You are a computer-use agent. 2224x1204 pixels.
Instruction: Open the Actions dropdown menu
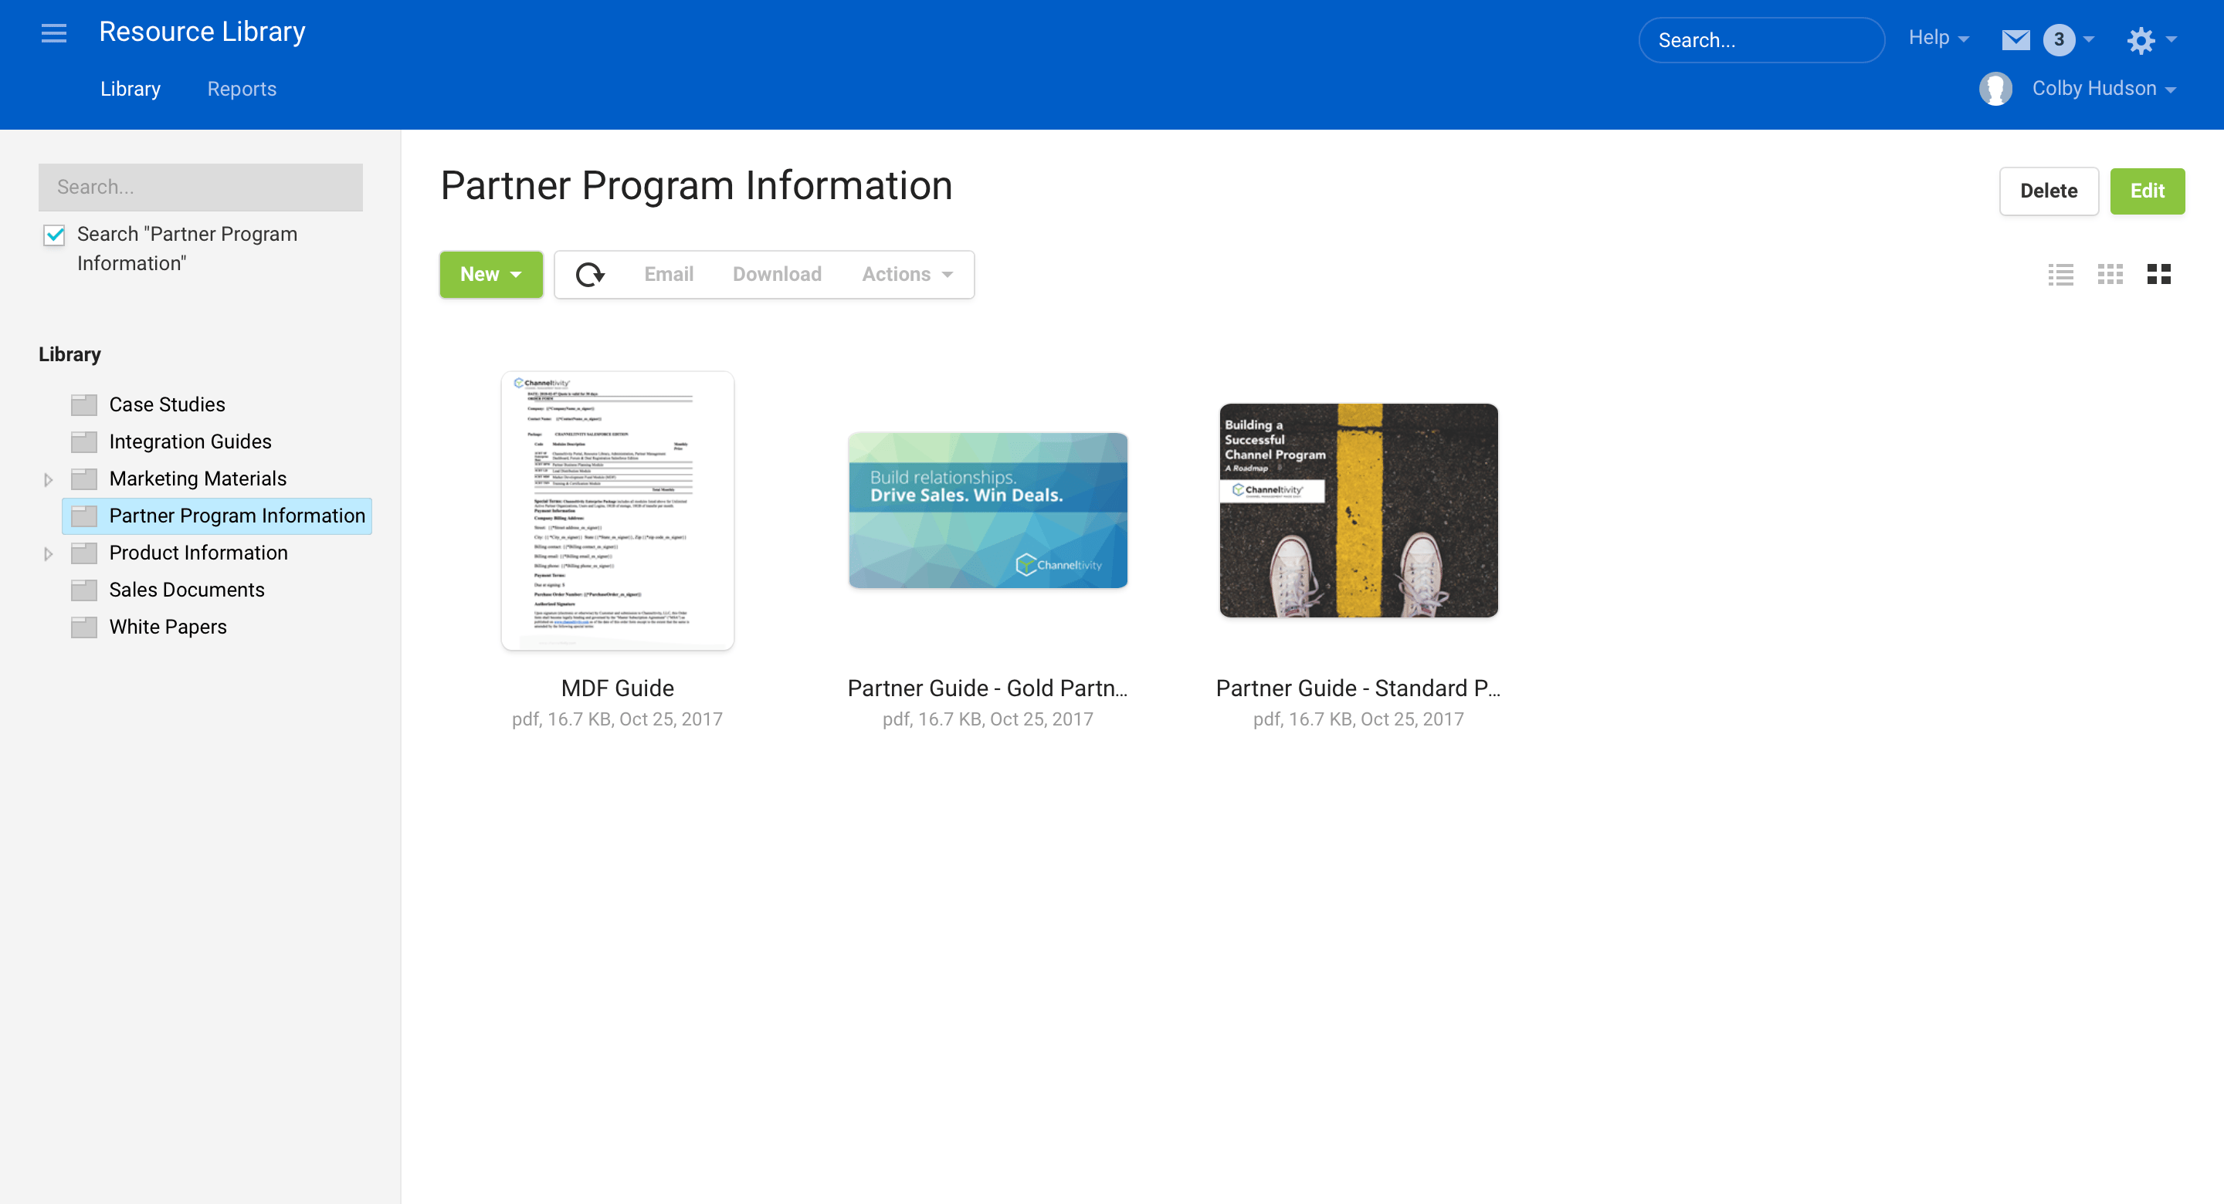(907, 275)
